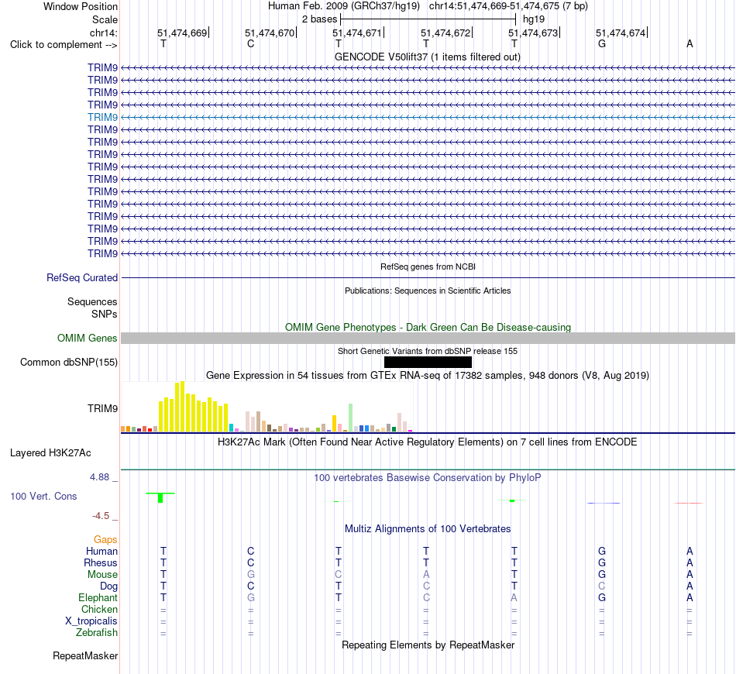Click the chr14: ruler label
Image resolution: width=736 pixels, height=674 pixels.
[x=103, y=33]
